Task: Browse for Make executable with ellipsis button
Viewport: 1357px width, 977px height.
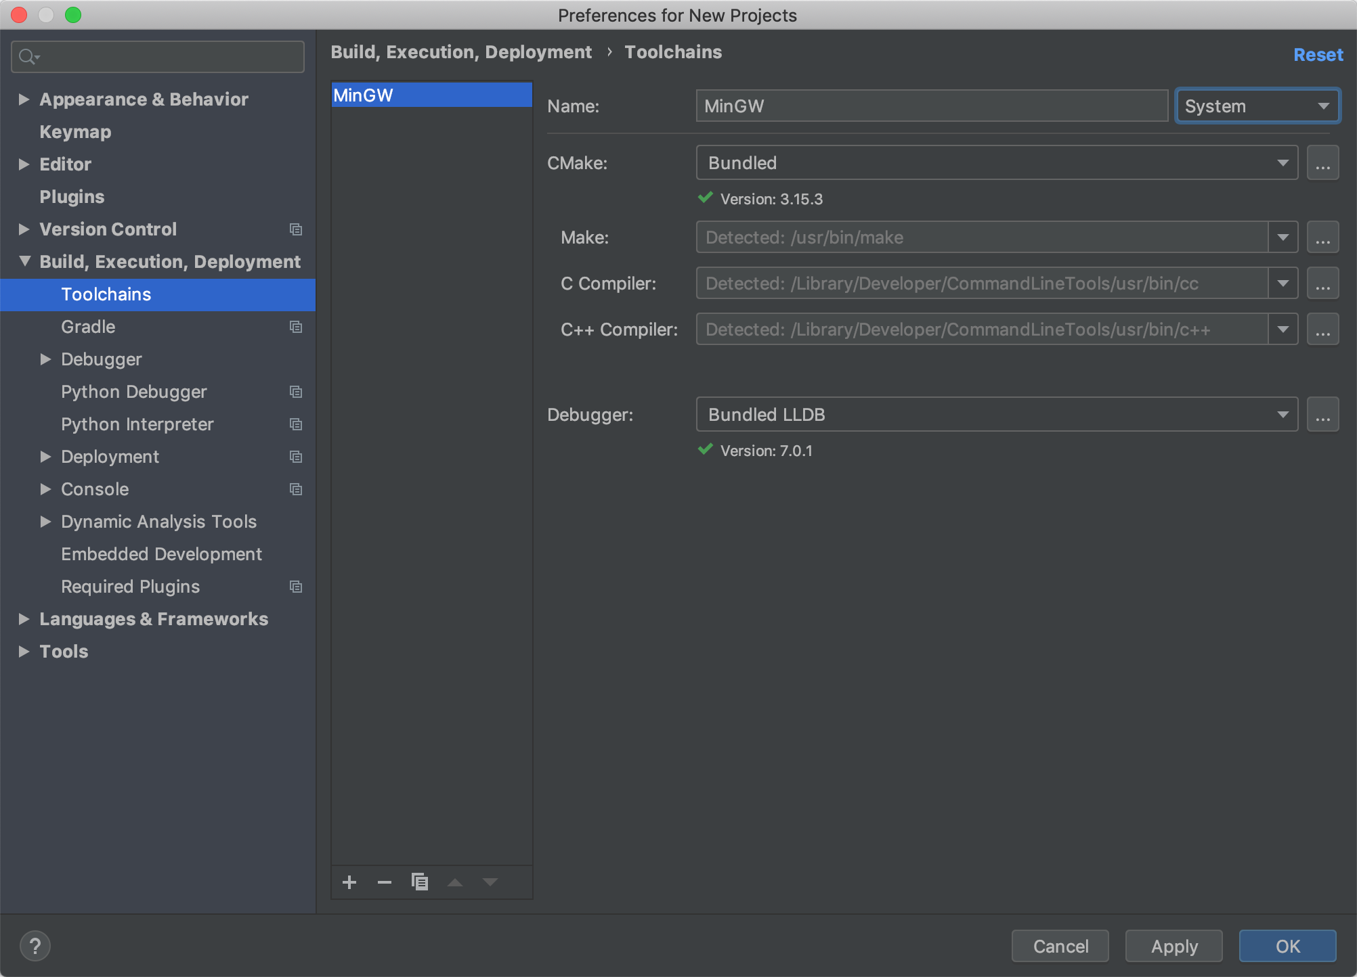Action: (x=1322, y=237)
